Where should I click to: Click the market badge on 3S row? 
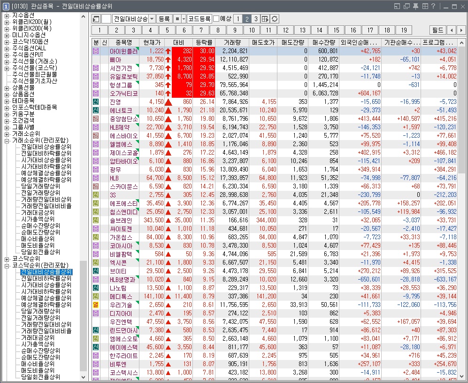[95, 195]
